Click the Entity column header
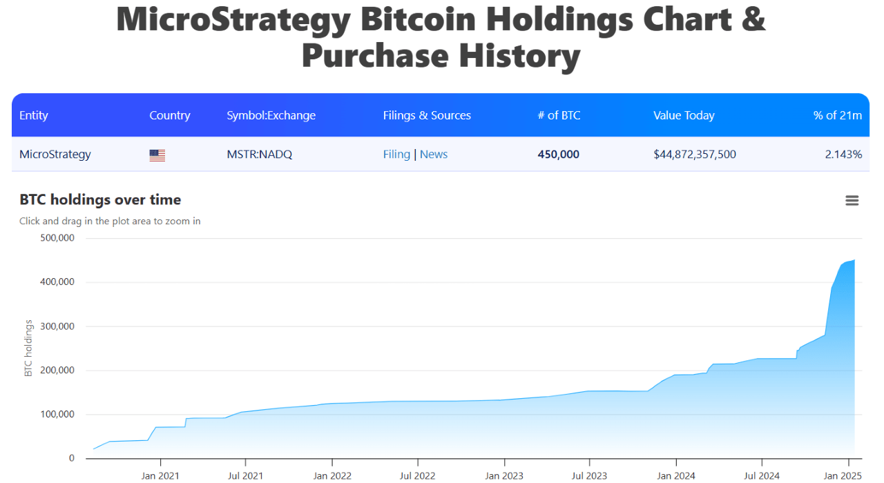Screen dimensions: 884x483 point(34,115)
